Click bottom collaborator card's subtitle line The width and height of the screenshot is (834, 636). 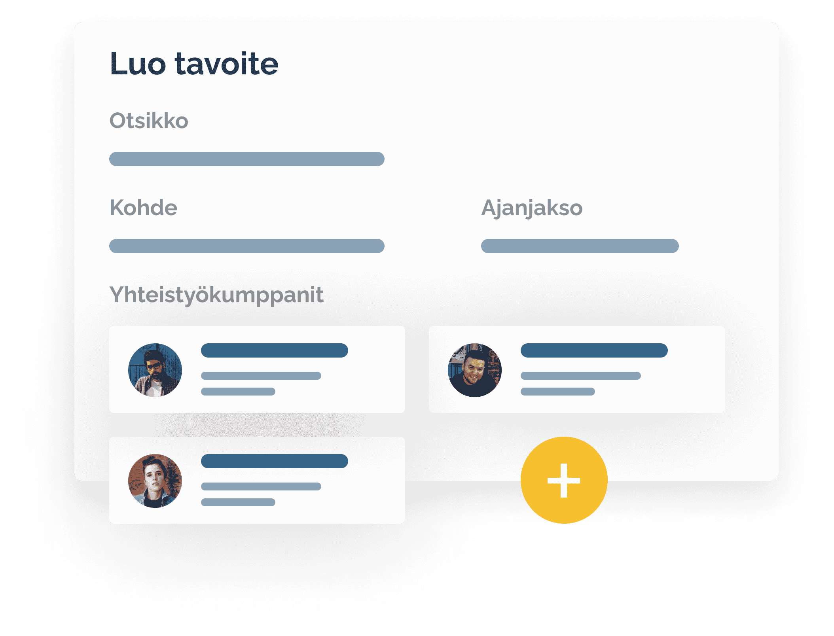(x=261, y=486)
